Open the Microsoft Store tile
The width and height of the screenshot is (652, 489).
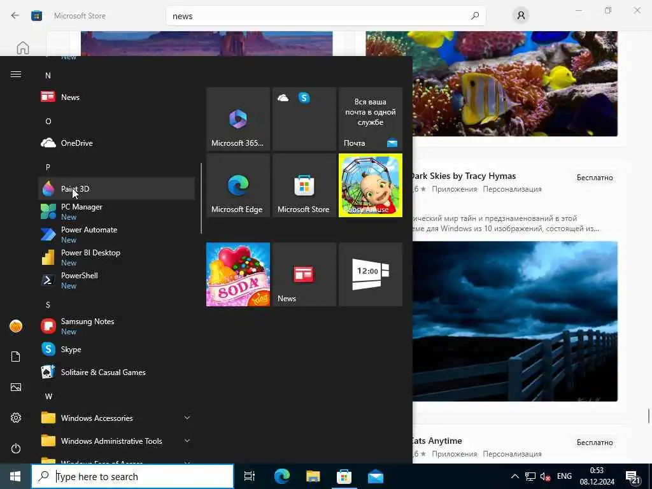coord(304,185)
